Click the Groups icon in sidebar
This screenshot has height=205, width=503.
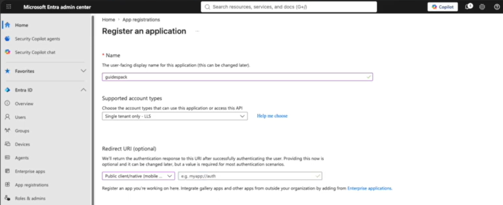(7, 131)
